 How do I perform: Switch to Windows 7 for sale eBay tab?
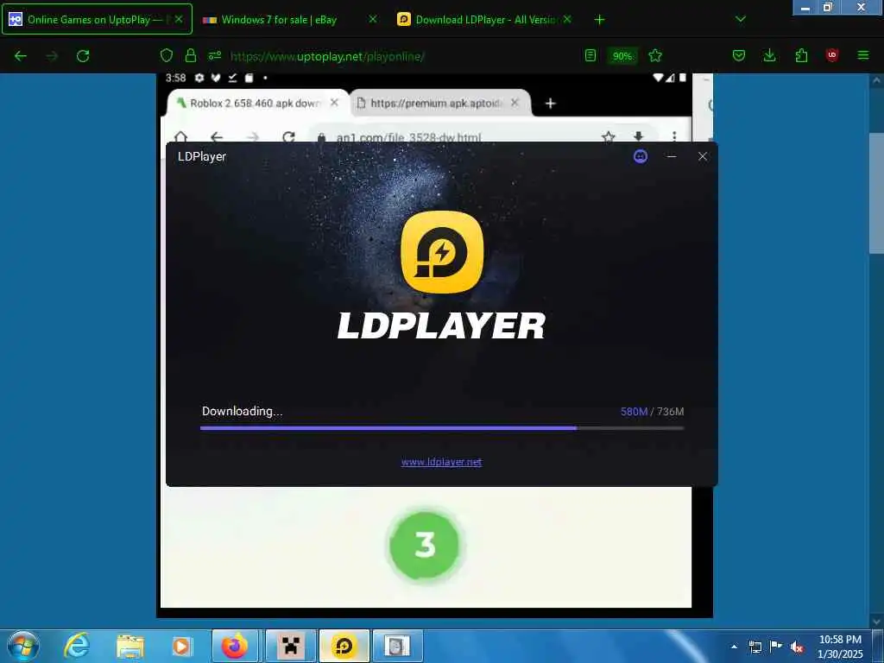point(279,20)
